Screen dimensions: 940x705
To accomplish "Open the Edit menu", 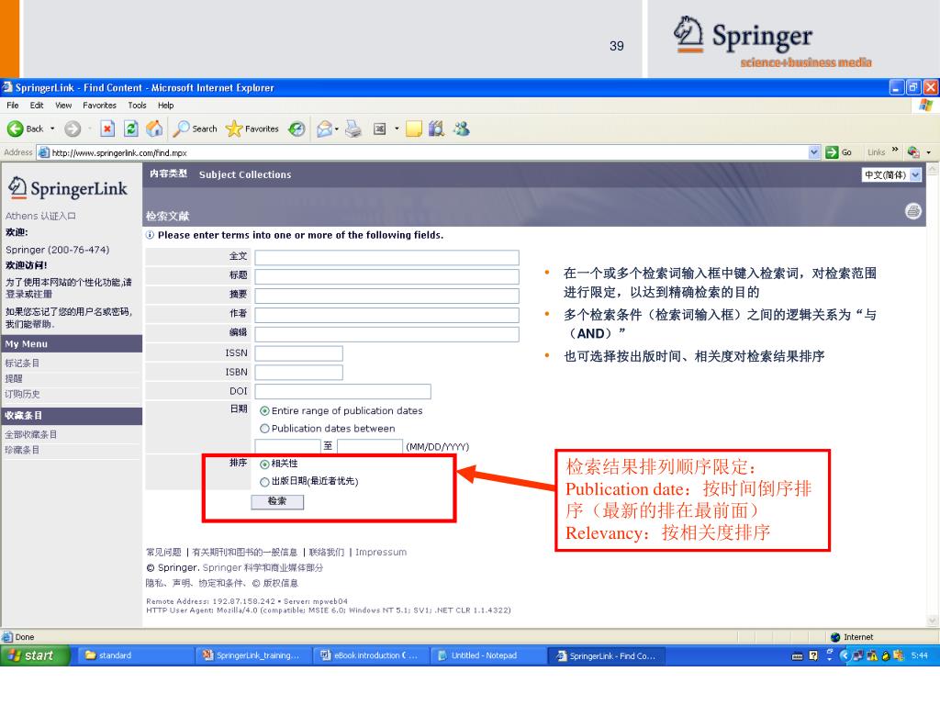I will click(37, 106).
